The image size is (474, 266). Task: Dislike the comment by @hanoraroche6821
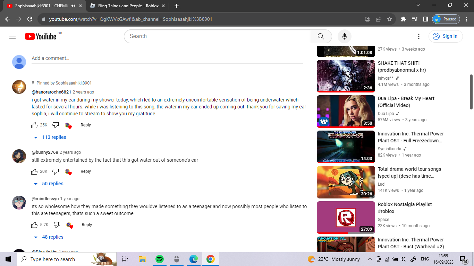click(x=56, y=125)
